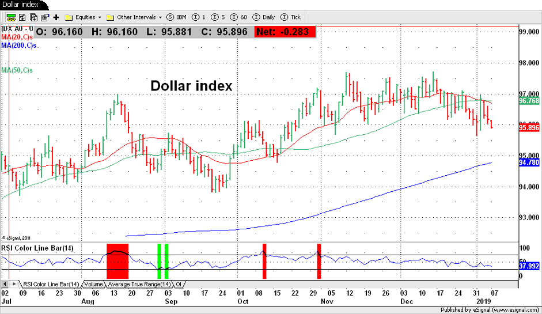Click the 99.000 price axis label

tap(529, 32)
